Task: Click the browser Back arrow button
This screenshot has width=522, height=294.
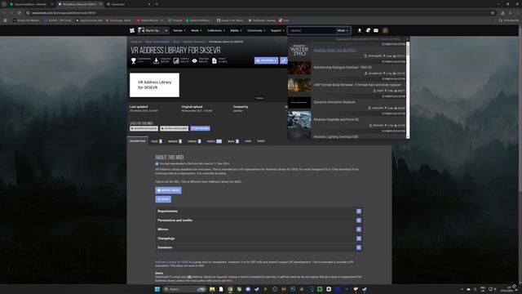Action: point(4,13)
